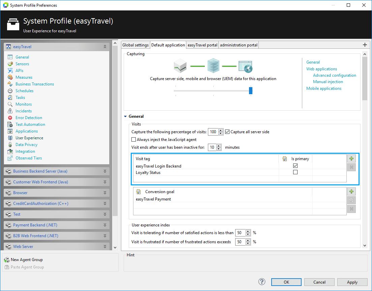Expand the Test agent group
This screenshot has height=291, width=372.
(x=105, y=214)
